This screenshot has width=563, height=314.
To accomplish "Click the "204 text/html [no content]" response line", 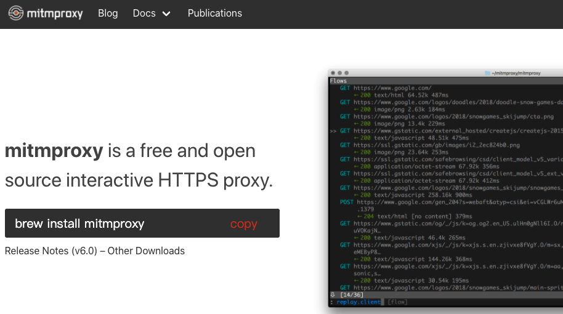I will pyautogui.click(x=415, y=216).
